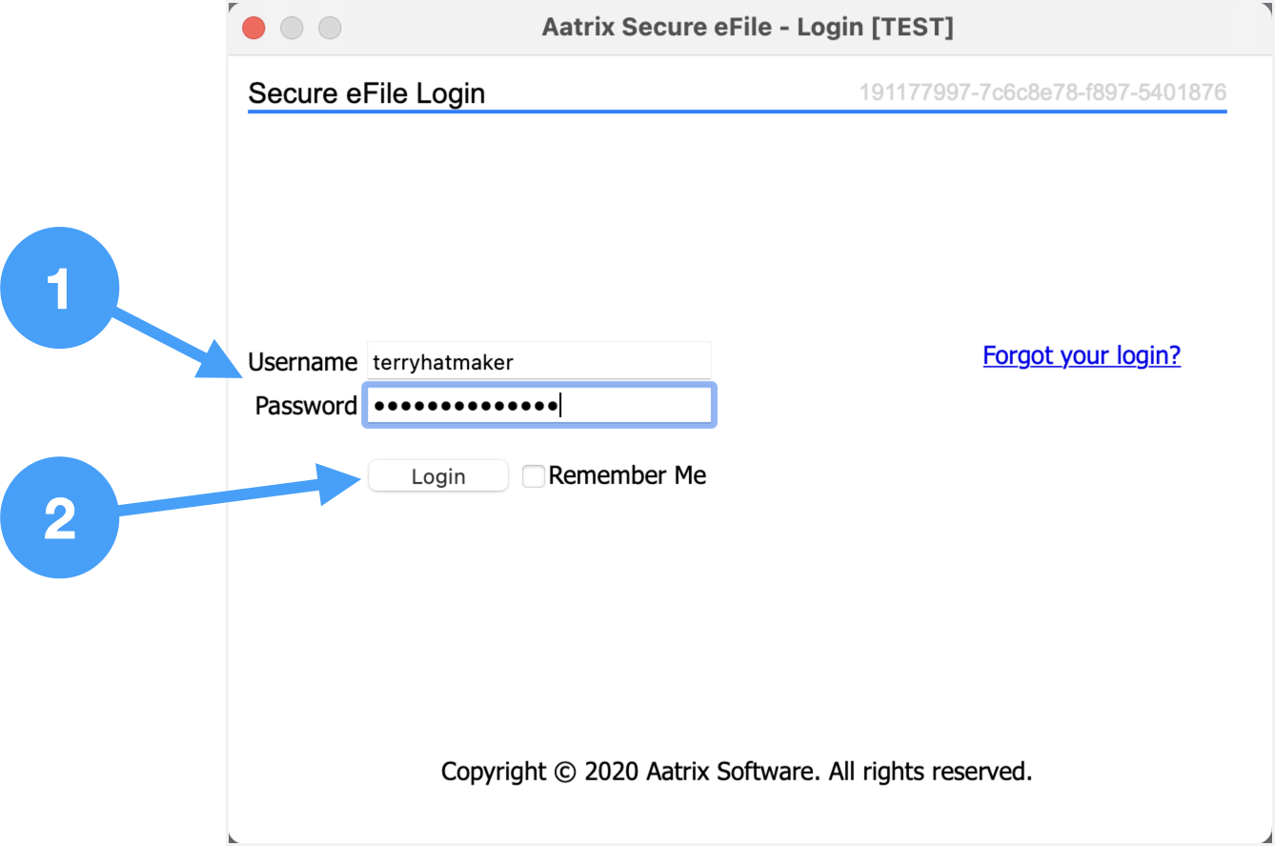
Task: Click the gray session ID string
Action: [x=1042, y=93]
